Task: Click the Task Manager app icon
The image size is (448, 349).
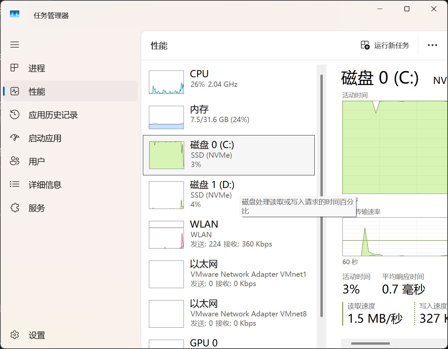Action: (x=15, y=14)
